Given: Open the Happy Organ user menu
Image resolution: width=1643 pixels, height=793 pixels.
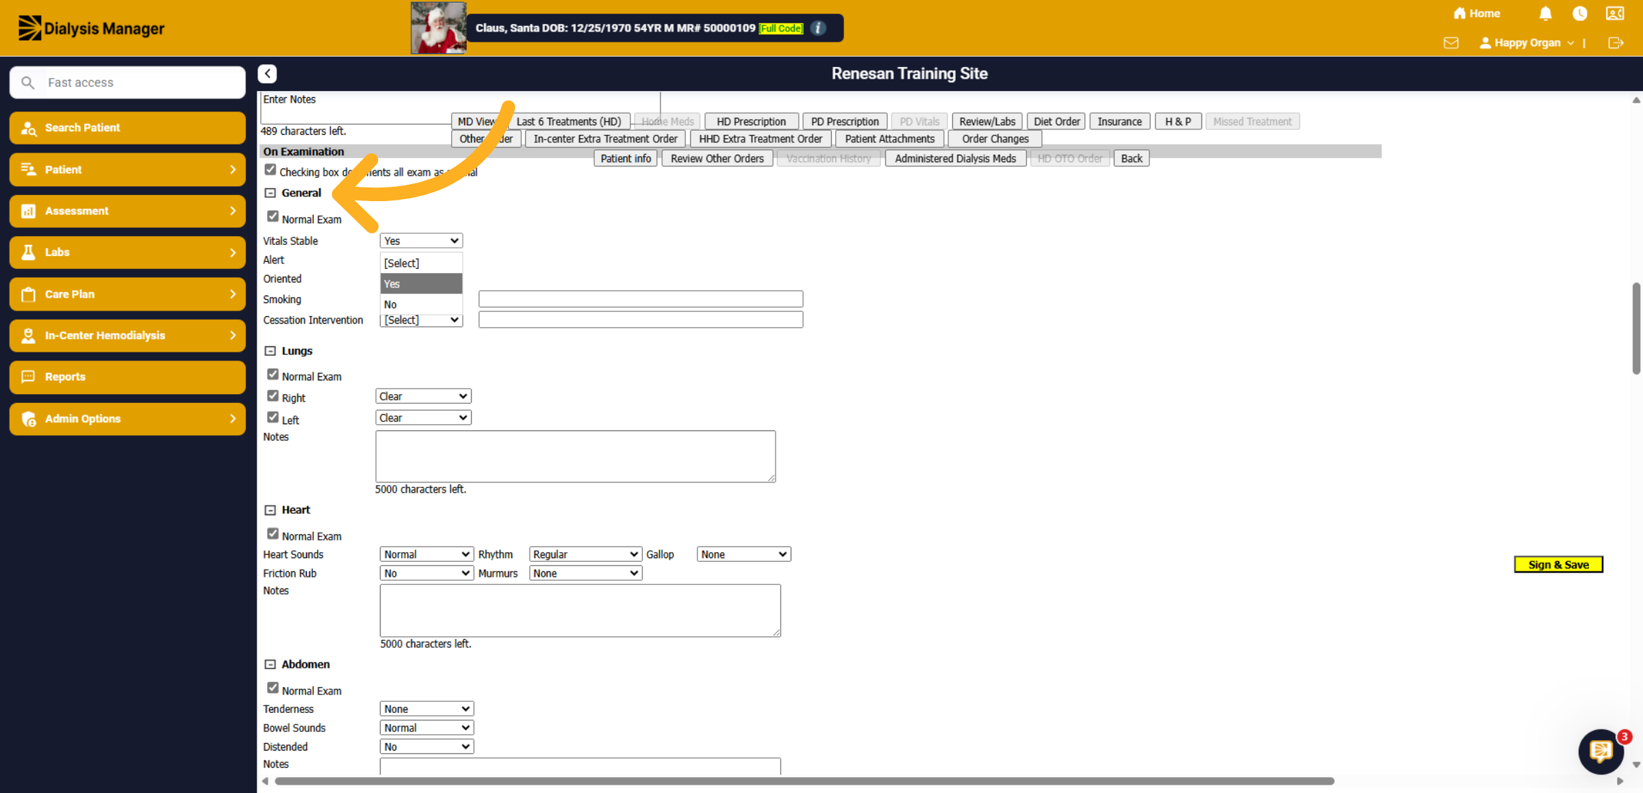Looking at the screenshot, I should (x=1527, y=42).
